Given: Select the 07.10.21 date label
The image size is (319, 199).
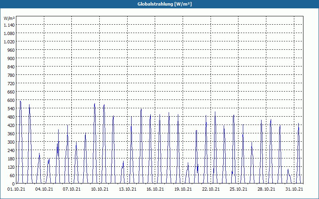Looking at the screenshot, I should coord(72,189).
